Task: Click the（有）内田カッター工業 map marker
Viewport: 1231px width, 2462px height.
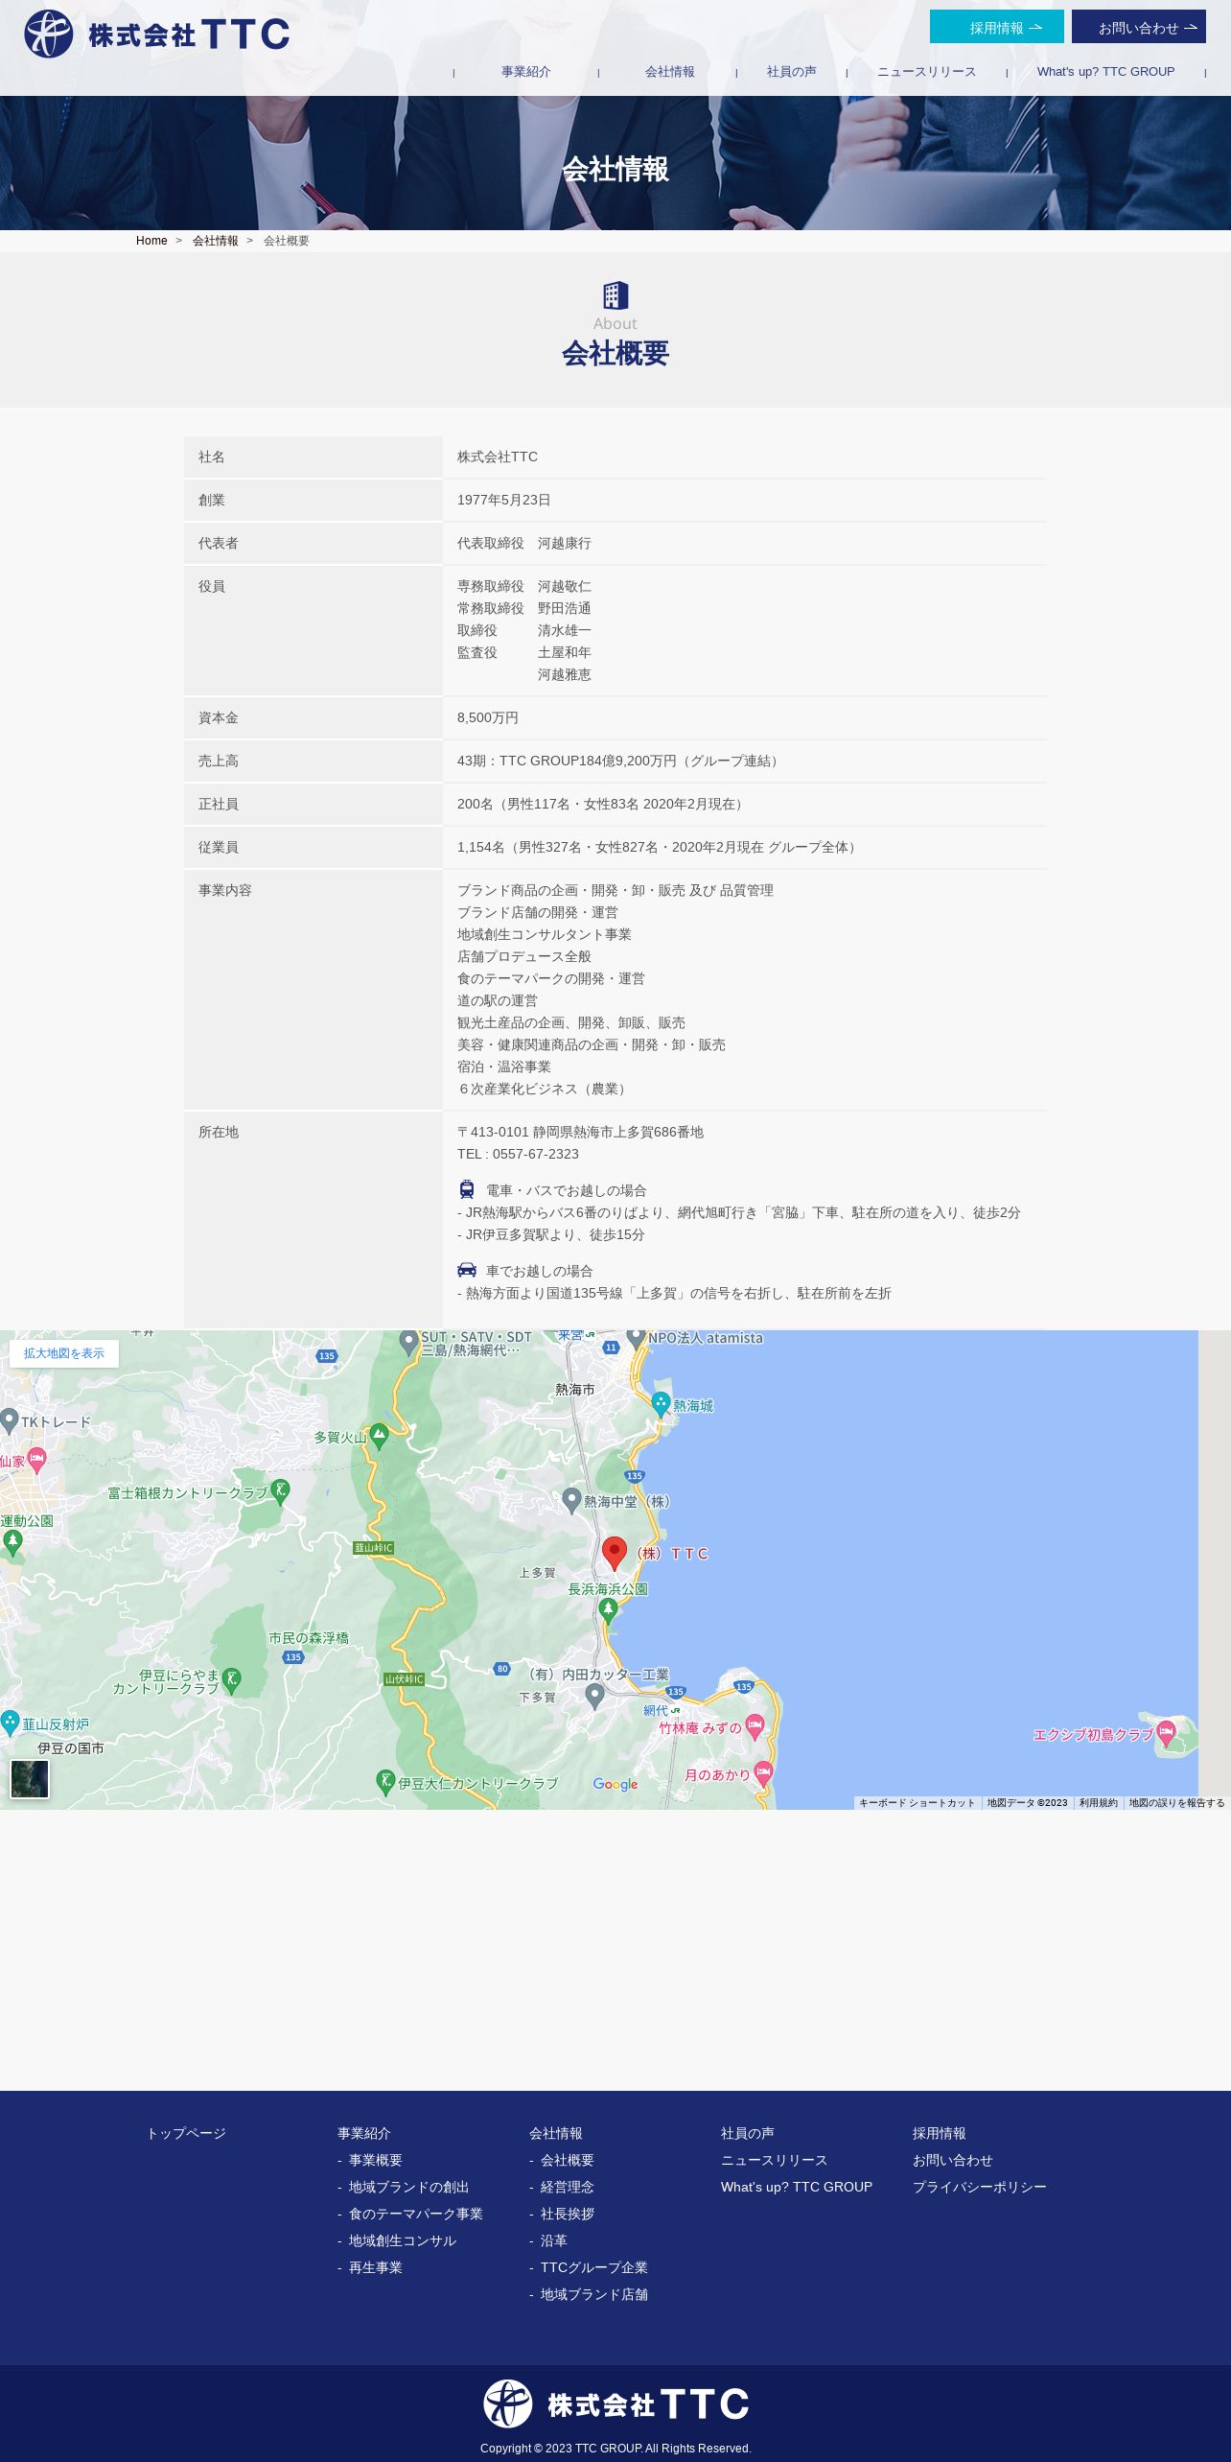Action: click(x=594, y=1697)
